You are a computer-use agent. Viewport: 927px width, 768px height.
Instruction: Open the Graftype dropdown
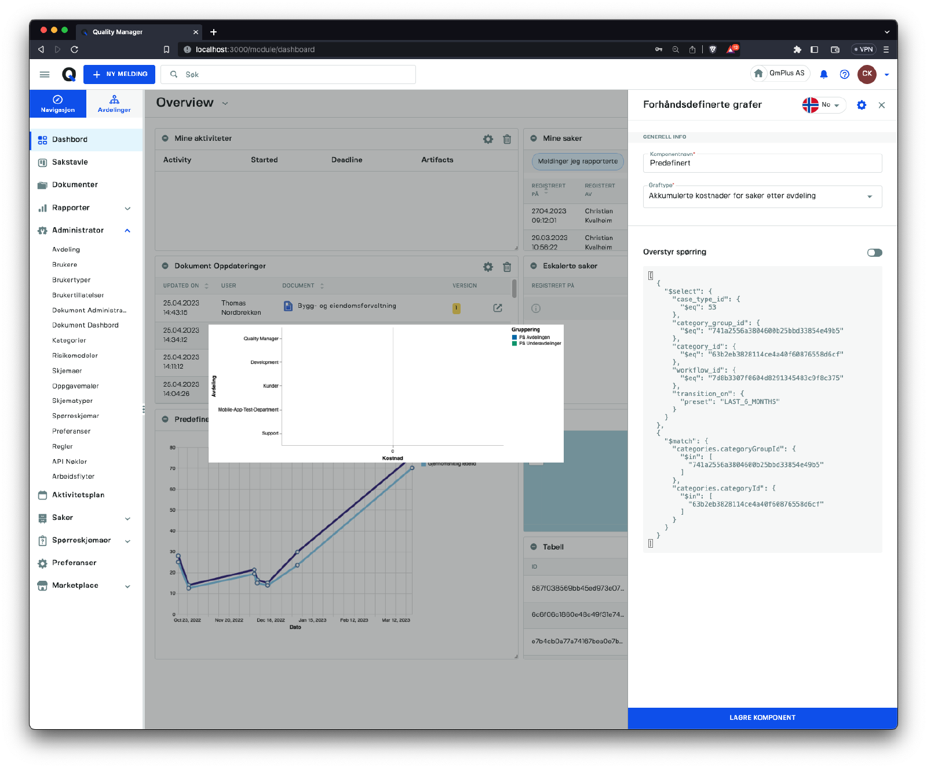click(x=762, y=196)
